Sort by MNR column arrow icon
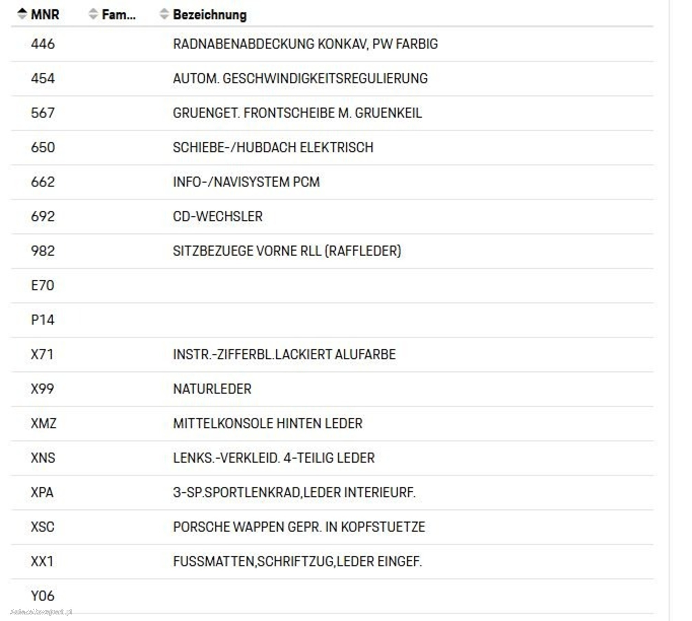The image size is (692, 621). (x=22, y=14)
